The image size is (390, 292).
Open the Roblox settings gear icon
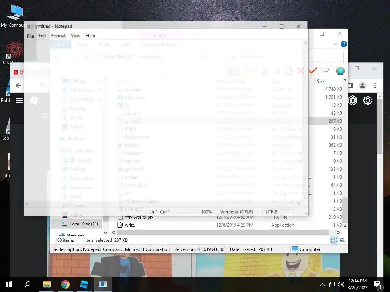tap(368, 100)
